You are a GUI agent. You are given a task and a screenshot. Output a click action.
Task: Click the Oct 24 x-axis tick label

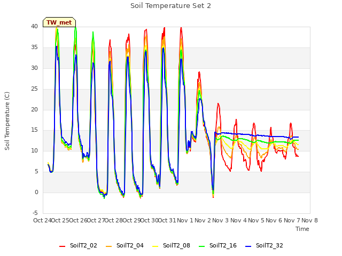[x=42, y=220]
